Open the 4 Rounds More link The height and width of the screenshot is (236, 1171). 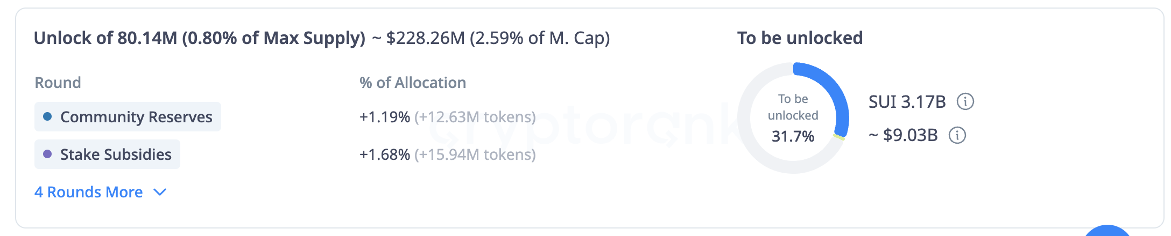click(89, 192)
